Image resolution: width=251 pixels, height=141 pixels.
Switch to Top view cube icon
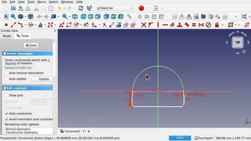pos(91,16)
